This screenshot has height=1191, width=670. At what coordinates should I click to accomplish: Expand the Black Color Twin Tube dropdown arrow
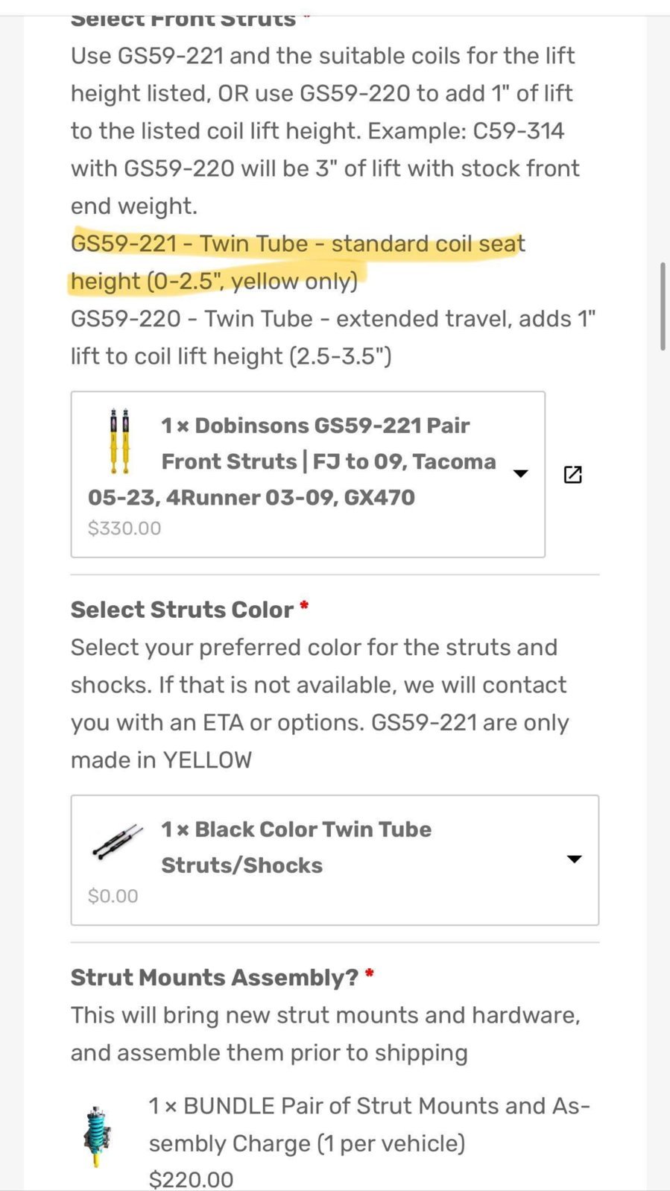pyautogui.click(x=574, y=859)
